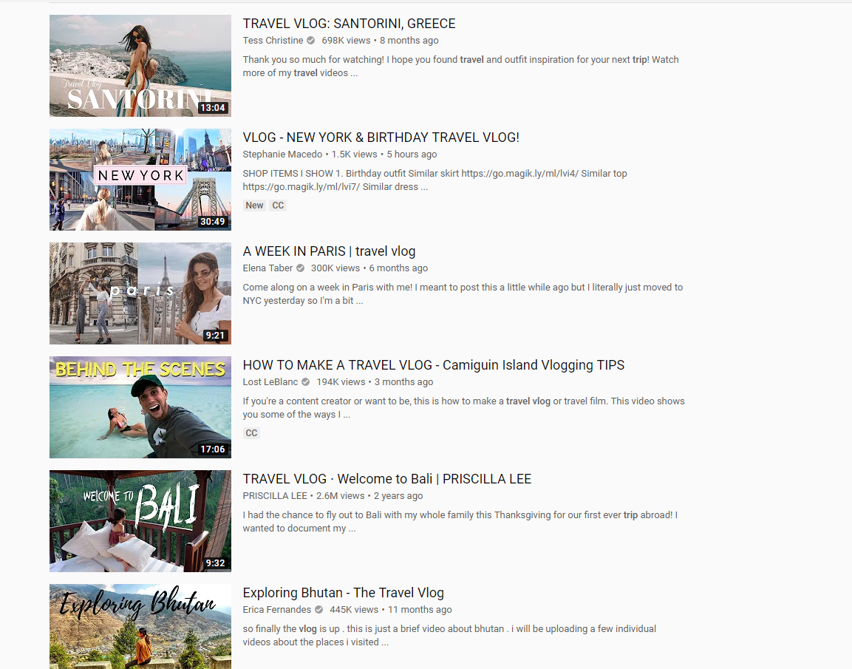Click the 13:04 duration badge on Santorini thumbnail
This screenshot has height=669, width=852.
click(213, 108)
